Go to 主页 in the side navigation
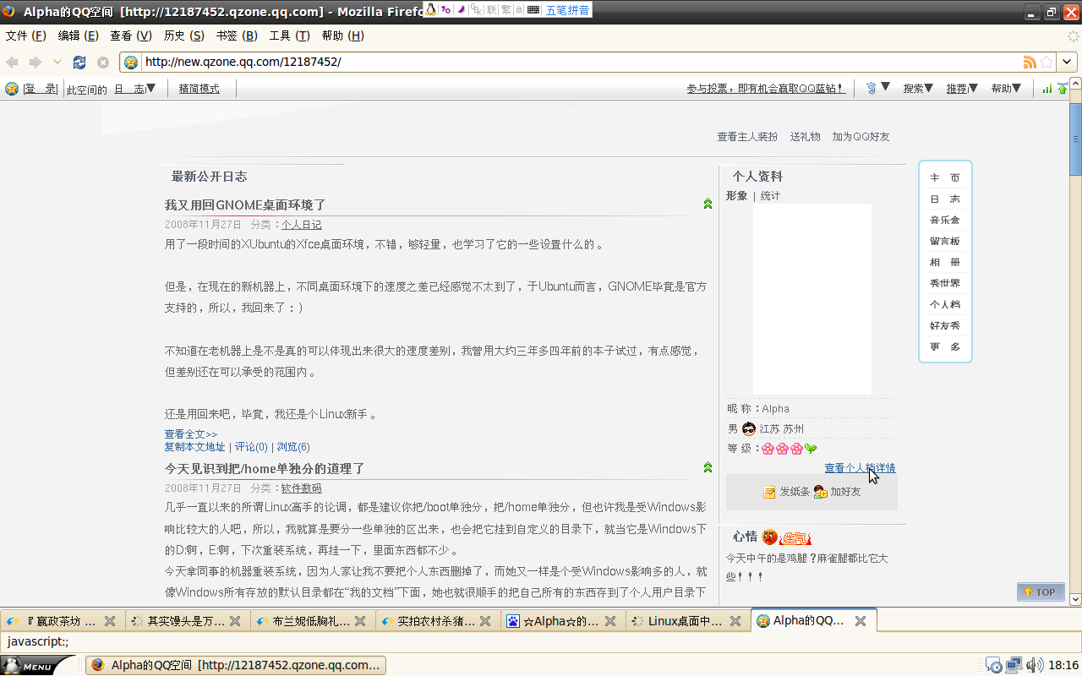The image size is (1082, 676). [x=945, y=177]
